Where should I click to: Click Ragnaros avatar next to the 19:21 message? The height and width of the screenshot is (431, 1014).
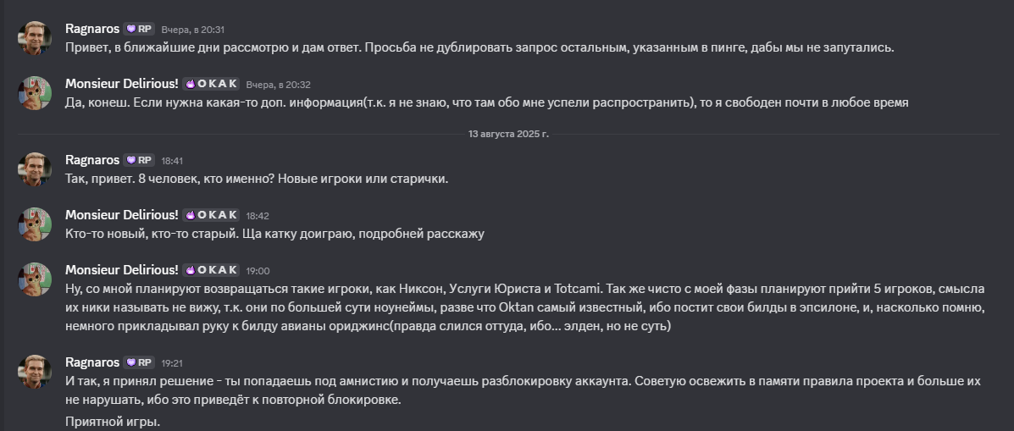pyautogui.click(x=34, y=372)
